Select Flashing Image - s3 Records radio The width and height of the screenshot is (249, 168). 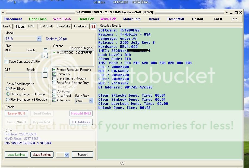[x=8, y=100]
